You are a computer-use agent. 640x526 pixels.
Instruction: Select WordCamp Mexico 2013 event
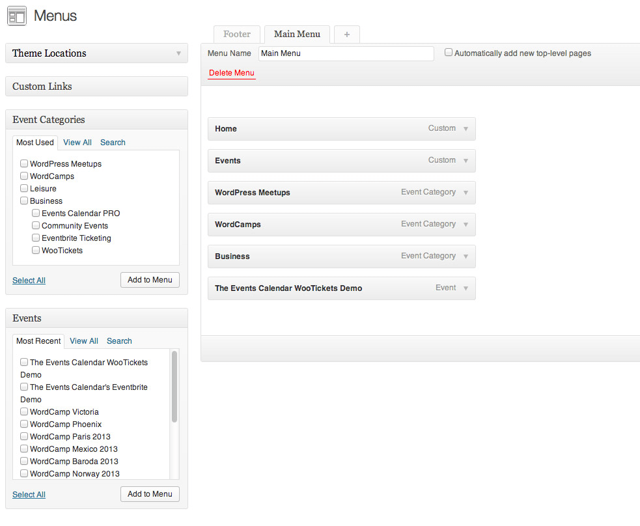(24, 449)
